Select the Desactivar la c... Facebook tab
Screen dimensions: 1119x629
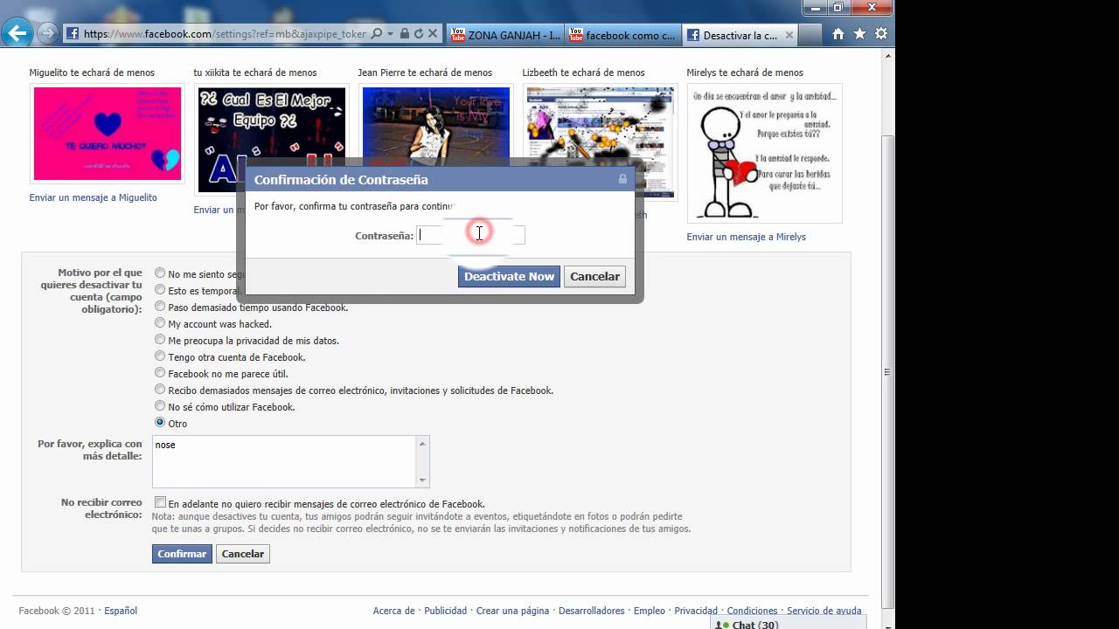pos(740,35)
